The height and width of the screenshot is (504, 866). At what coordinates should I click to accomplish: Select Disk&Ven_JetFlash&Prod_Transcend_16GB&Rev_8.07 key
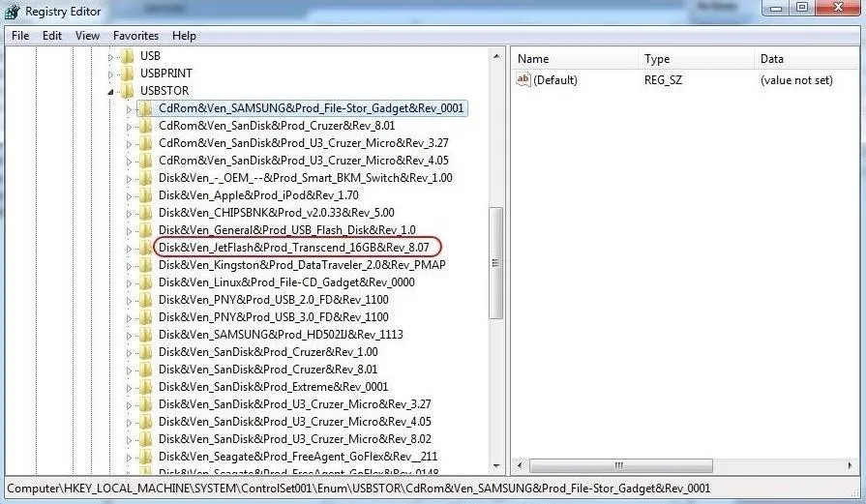click(293, 248)
